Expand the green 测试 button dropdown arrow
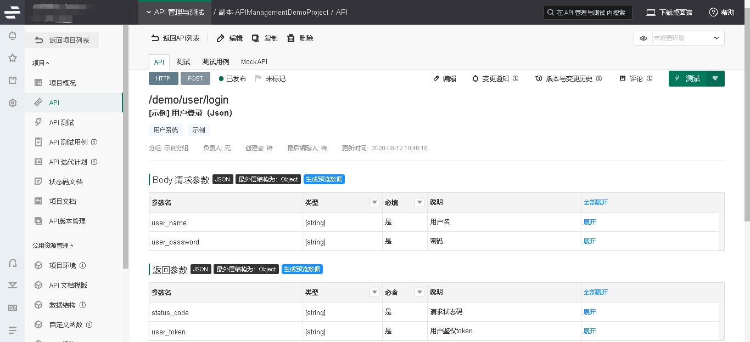The image size is (750, 342). point(715,78)
